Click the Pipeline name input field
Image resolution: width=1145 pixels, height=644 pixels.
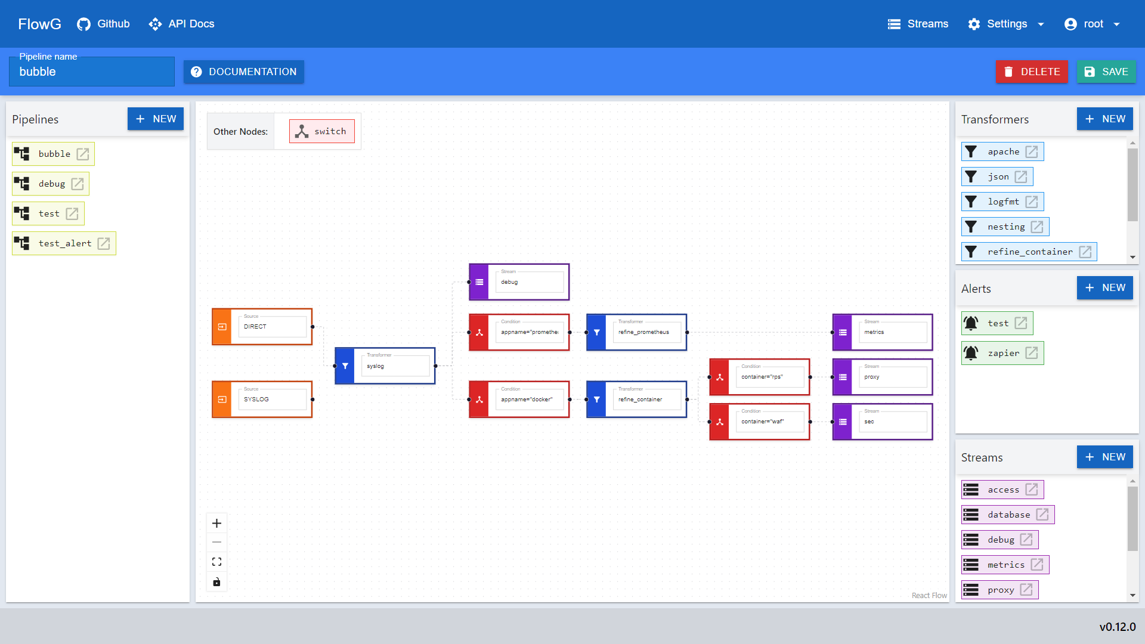93,72
